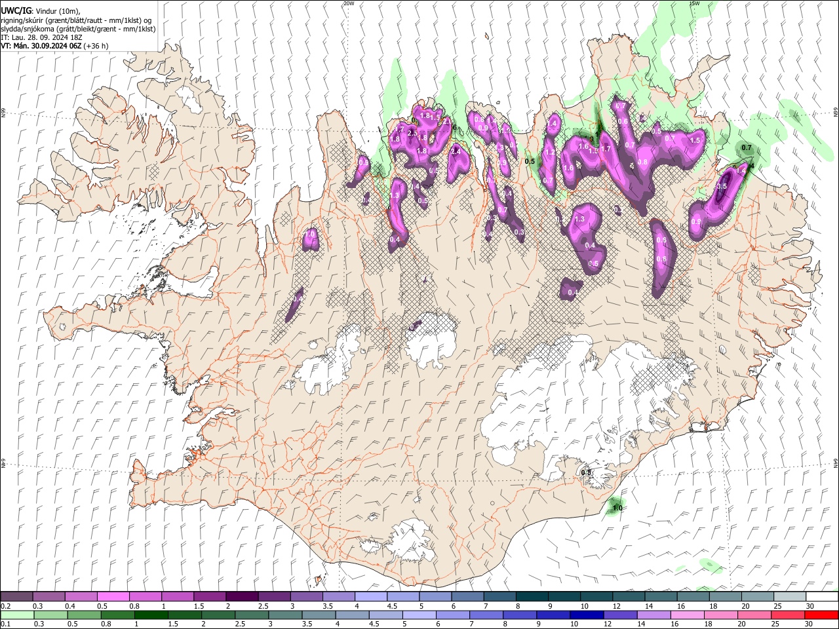Pick the bright pink 0.5 swatch in the upper legend row

tap(113, 597)
